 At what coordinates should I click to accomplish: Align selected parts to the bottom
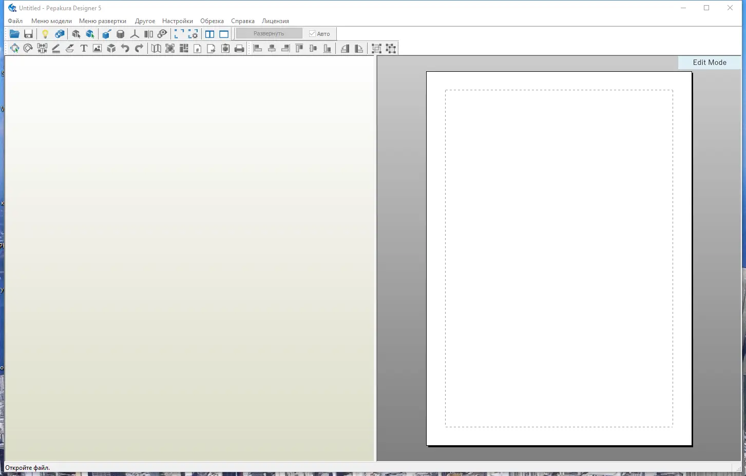(x=328, y=48)
